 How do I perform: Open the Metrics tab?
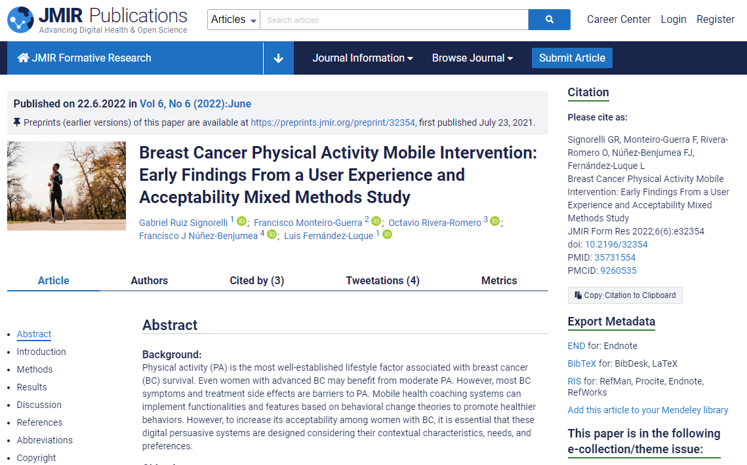[499, 280]
